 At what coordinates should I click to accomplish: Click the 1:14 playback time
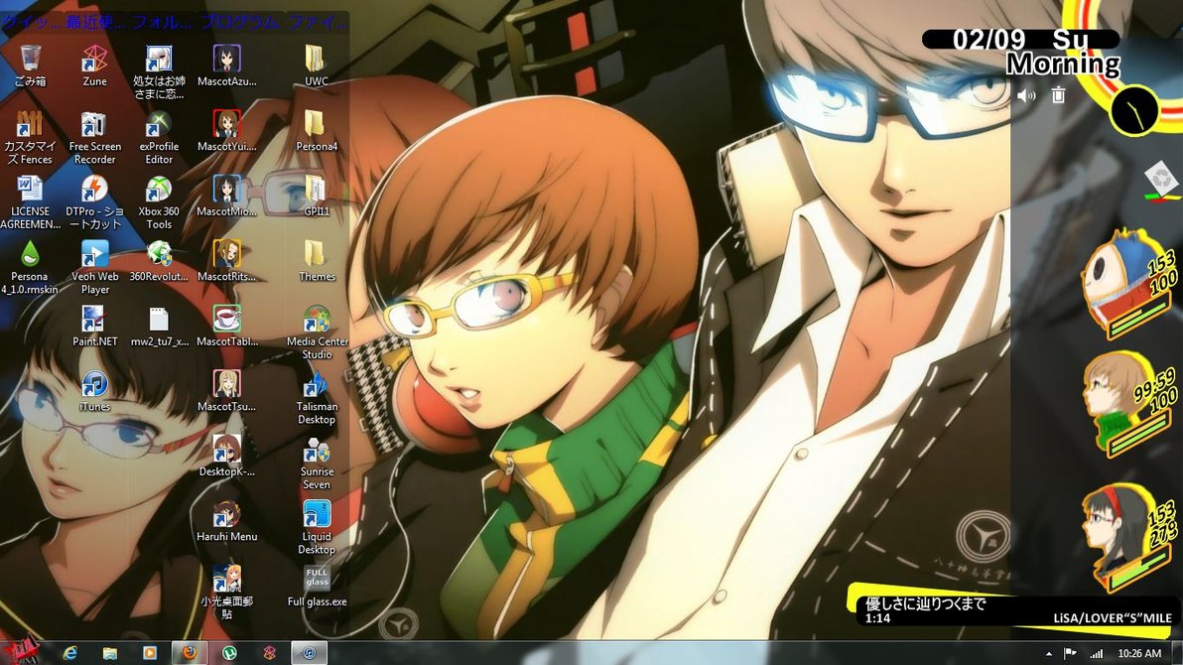point(877,618)
